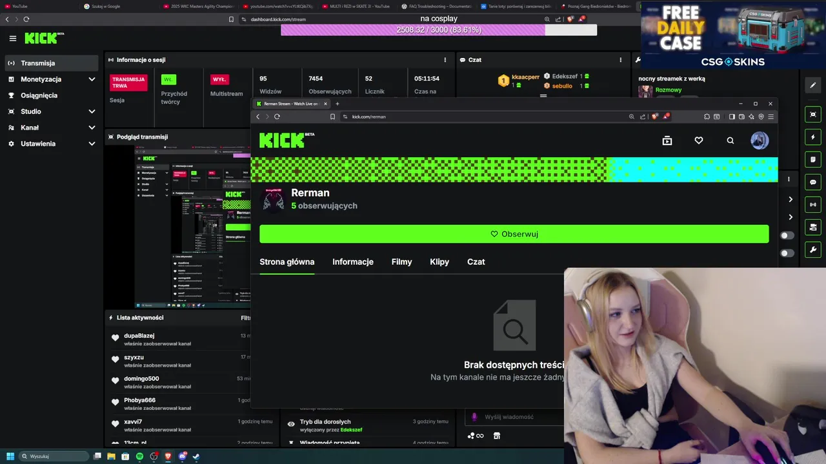Select dupaBlazej in the activity list
826x464 pixels.
click(139, 336)
